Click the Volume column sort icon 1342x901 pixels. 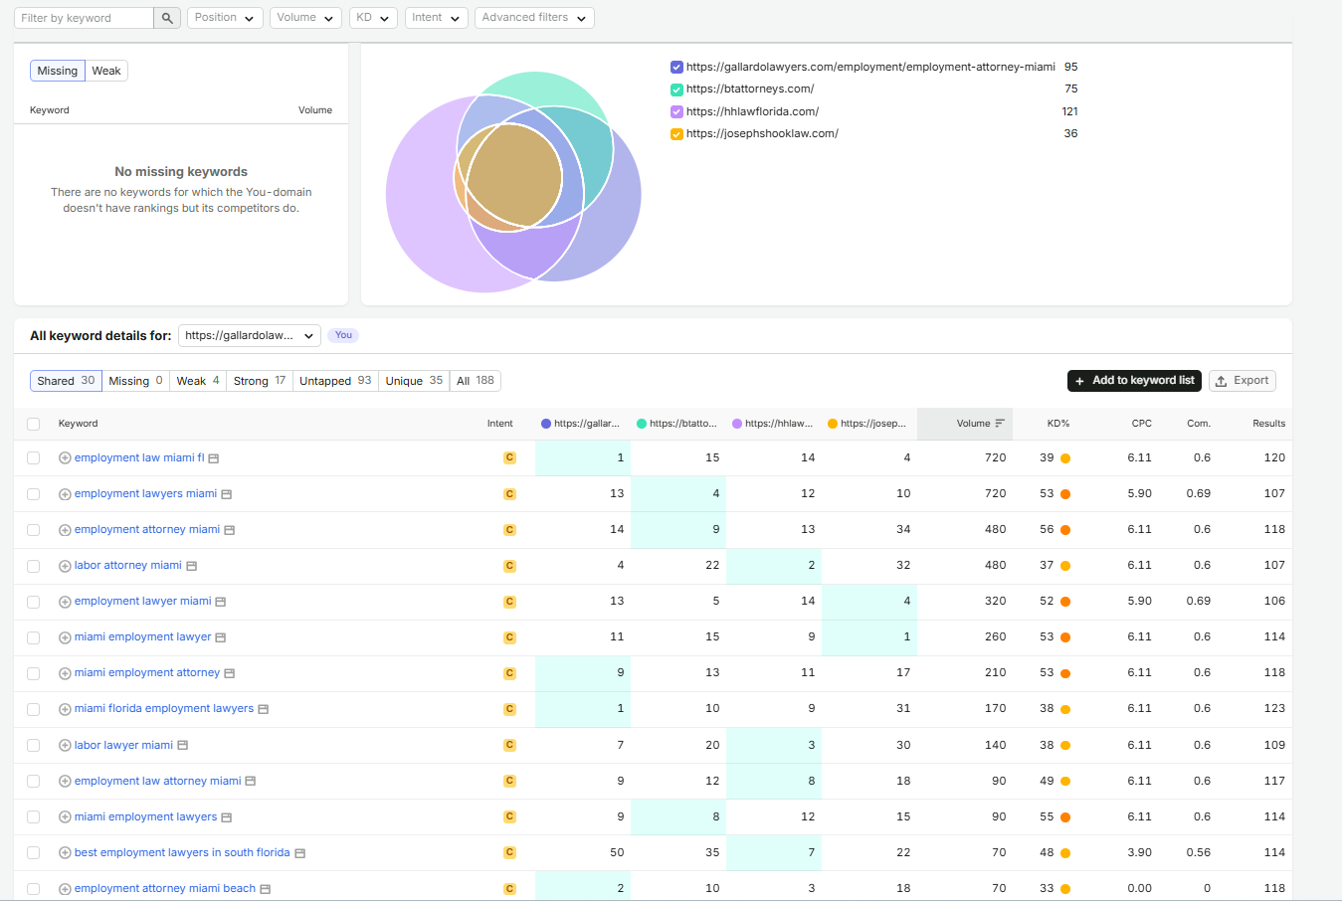(1000, 424)
